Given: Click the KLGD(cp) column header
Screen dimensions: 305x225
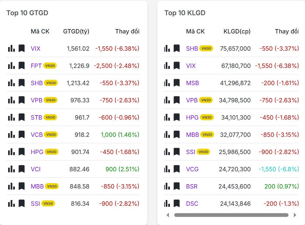Looking at the screenshot, I should tap(237, 31).
